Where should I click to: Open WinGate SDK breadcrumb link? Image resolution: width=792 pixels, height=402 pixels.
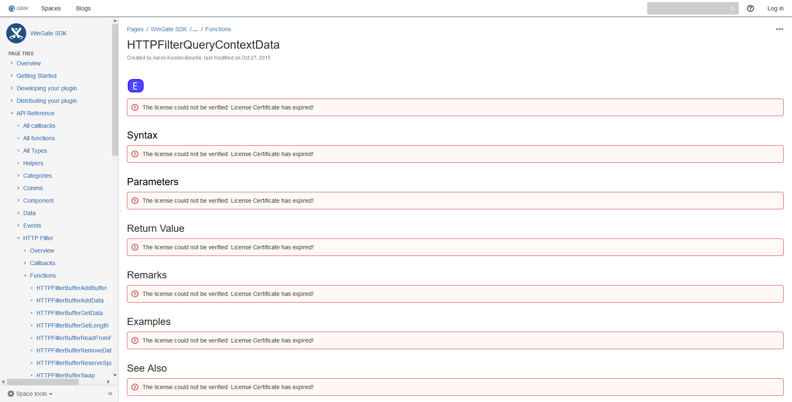pyautogui.click(x=169, y=29)
